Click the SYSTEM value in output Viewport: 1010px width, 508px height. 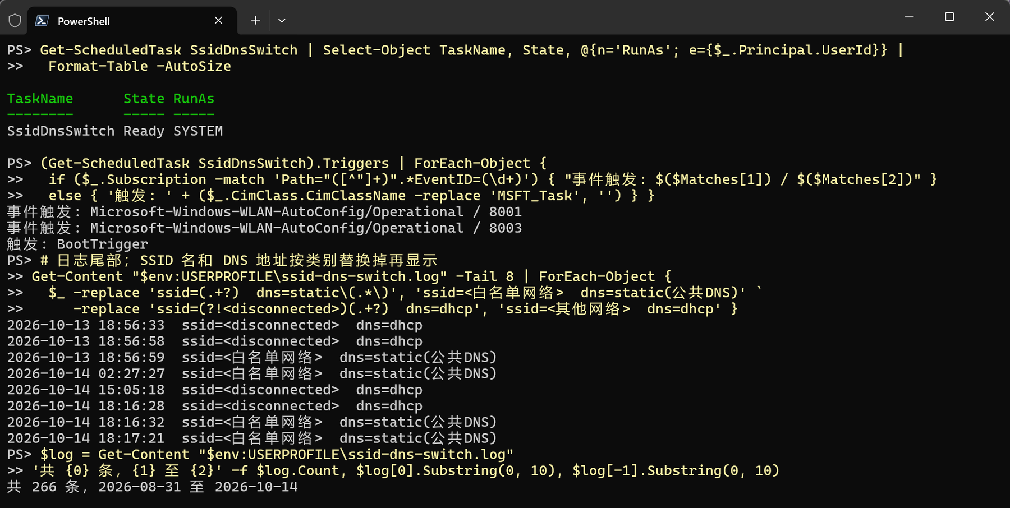198,131
